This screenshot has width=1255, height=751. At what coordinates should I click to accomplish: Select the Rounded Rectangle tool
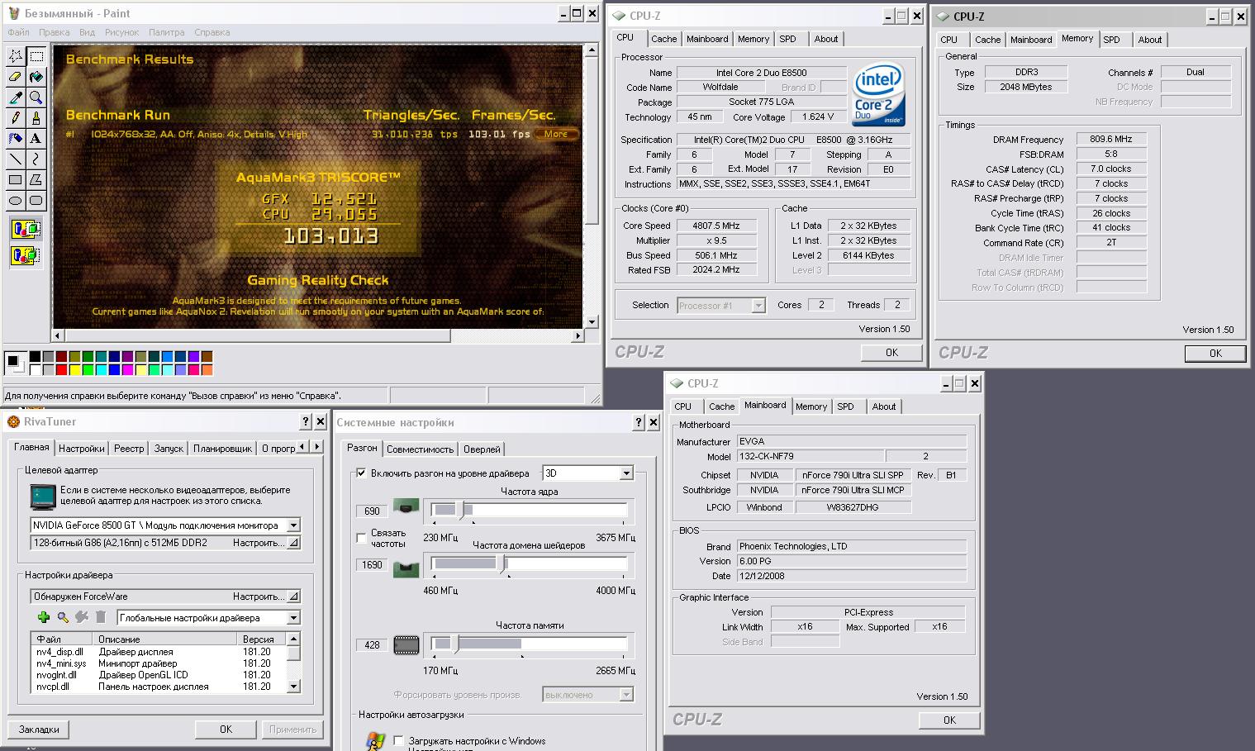pos(36,200)
